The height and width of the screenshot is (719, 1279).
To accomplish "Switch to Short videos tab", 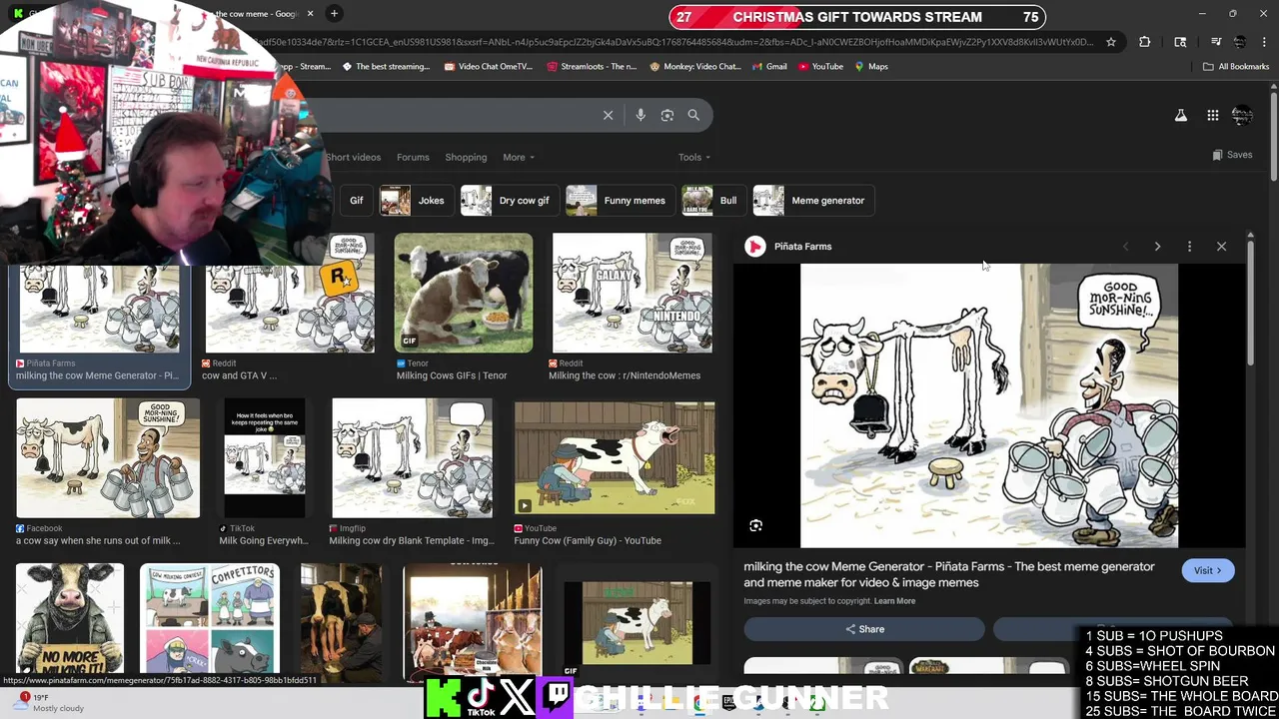I will [x=353, y=157].
